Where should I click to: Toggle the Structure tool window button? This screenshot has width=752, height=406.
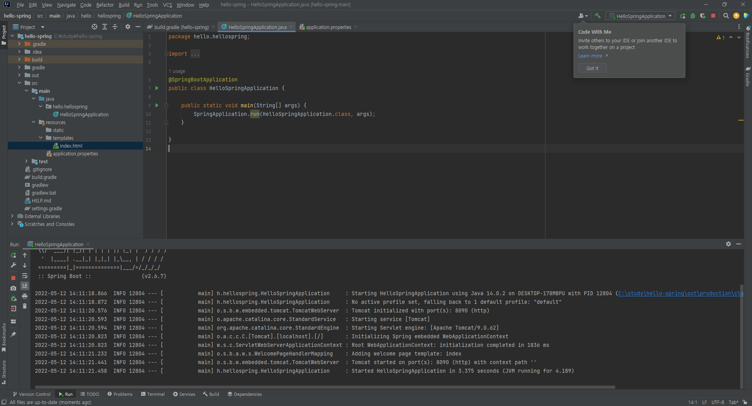tap(4, 372)
